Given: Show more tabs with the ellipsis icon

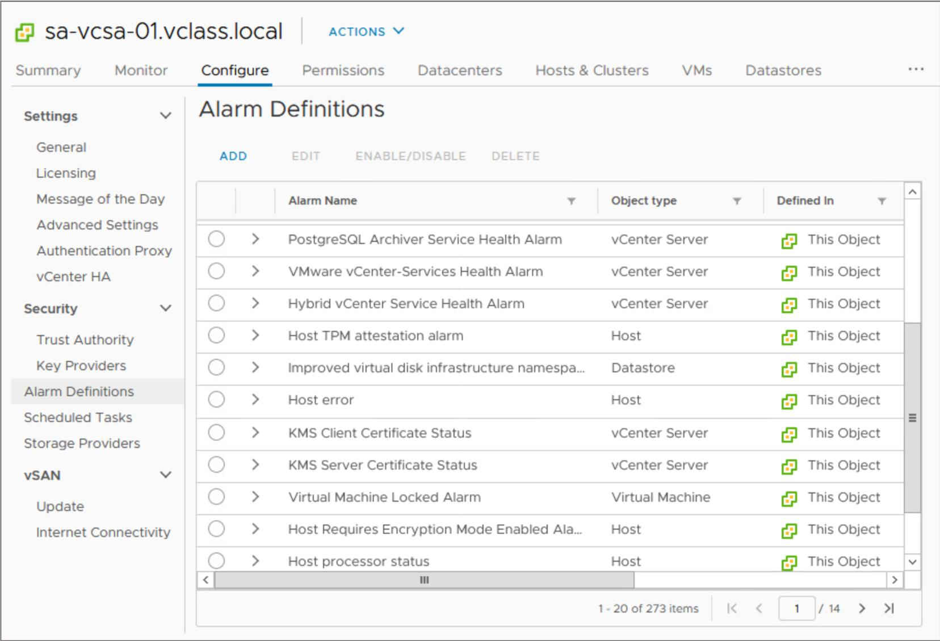Looking at the screenshot, I should (x=916, y=69).
